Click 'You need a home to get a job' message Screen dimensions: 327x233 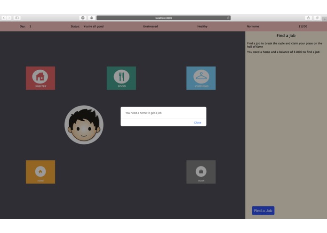(x=144, y=113)
